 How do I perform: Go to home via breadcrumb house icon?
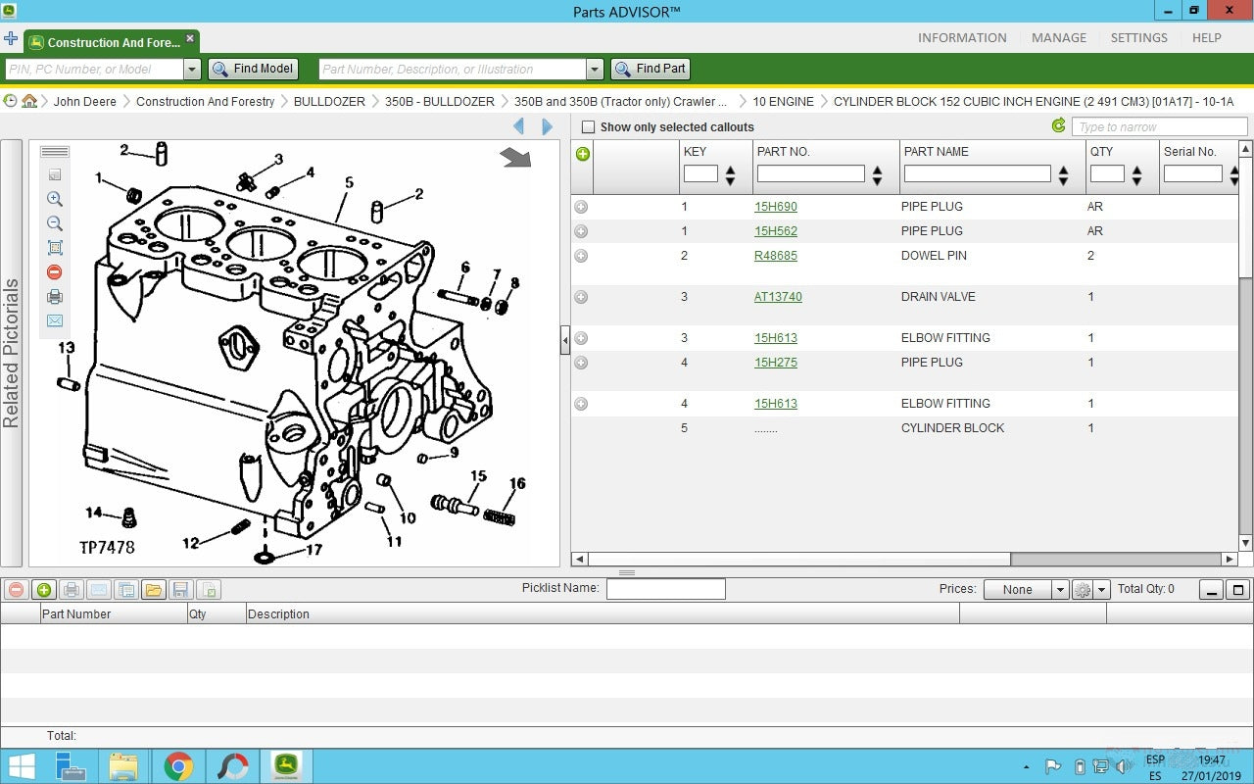click(29, 101)
